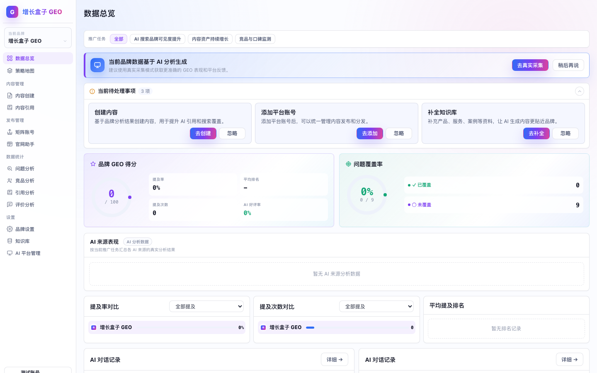Click the 评价分析 chat bubble icon
597x373 pixels.
tap(10, 205)
